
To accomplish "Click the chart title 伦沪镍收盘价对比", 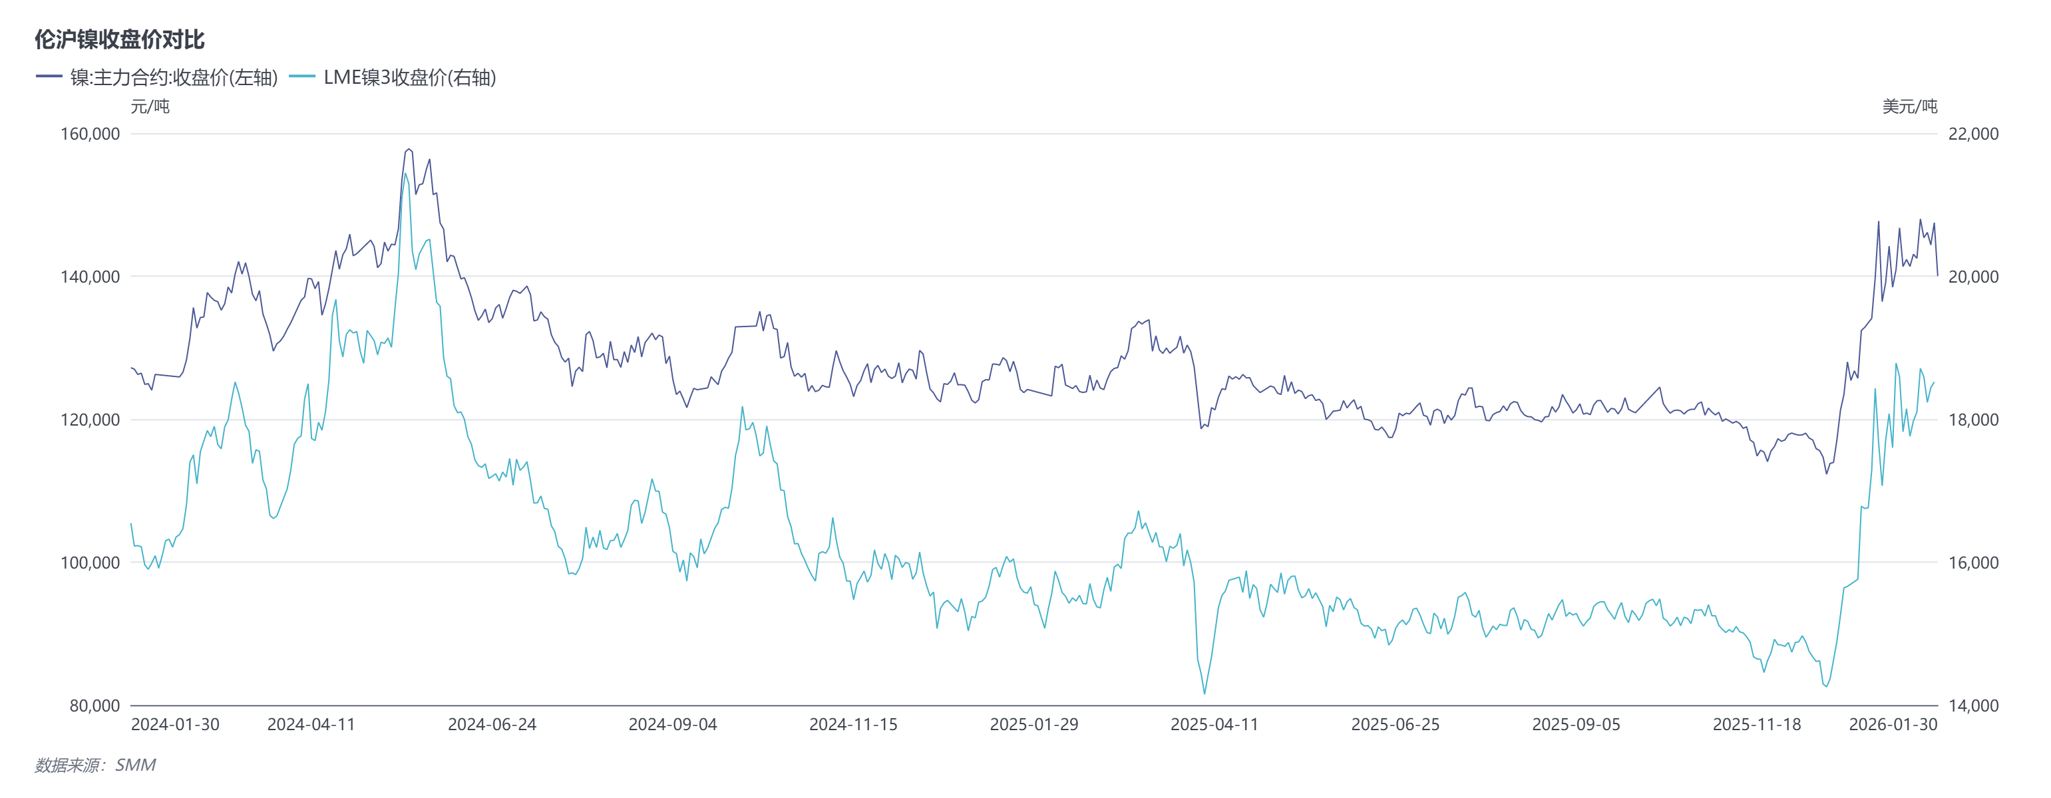I will 119,39.
